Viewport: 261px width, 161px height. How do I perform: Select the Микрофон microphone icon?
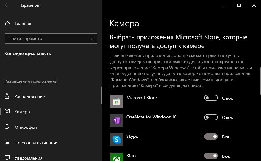click(7, 127)
